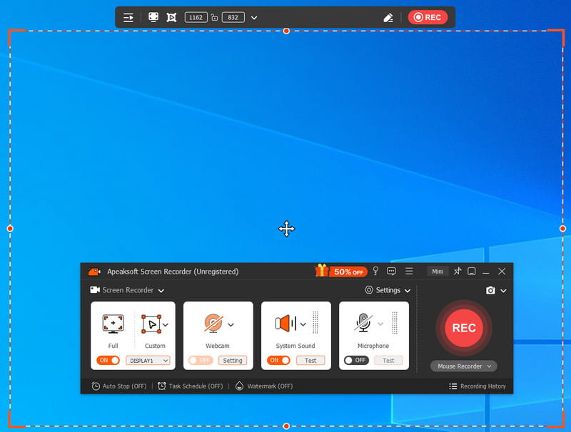Adjust the System Sound volume level meter
The width and height of the screenshot is (571, 432).
coord(315,322)
